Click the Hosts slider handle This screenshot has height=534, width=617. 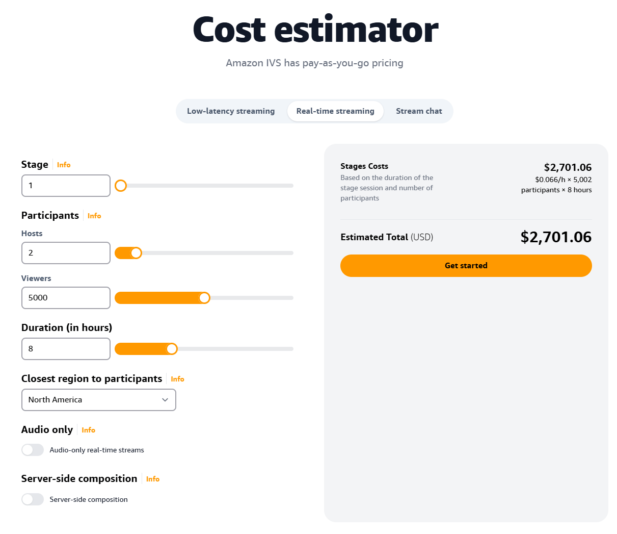coord(136,253)
